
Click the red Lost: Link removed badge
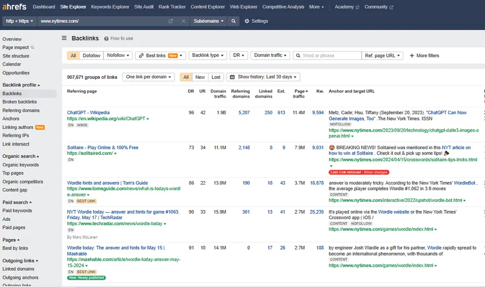point(359,172)
